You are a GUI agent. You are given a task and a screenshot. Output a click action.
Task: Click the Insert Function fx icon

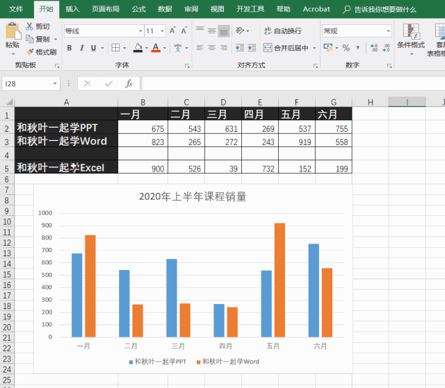(x=129, y=83)
